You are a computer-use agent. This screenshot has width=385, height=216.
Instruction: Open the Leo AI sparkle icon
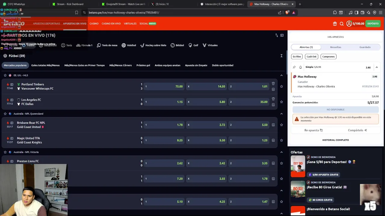[368, 13]
